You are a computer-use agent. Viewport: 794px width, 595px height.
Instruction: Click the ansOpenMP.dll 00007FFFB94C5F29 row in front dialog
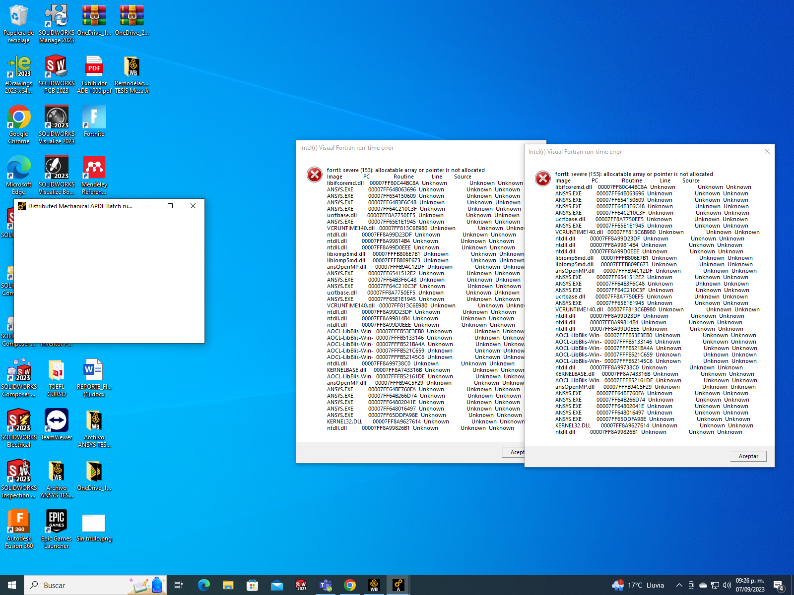[x=655, y=387]
